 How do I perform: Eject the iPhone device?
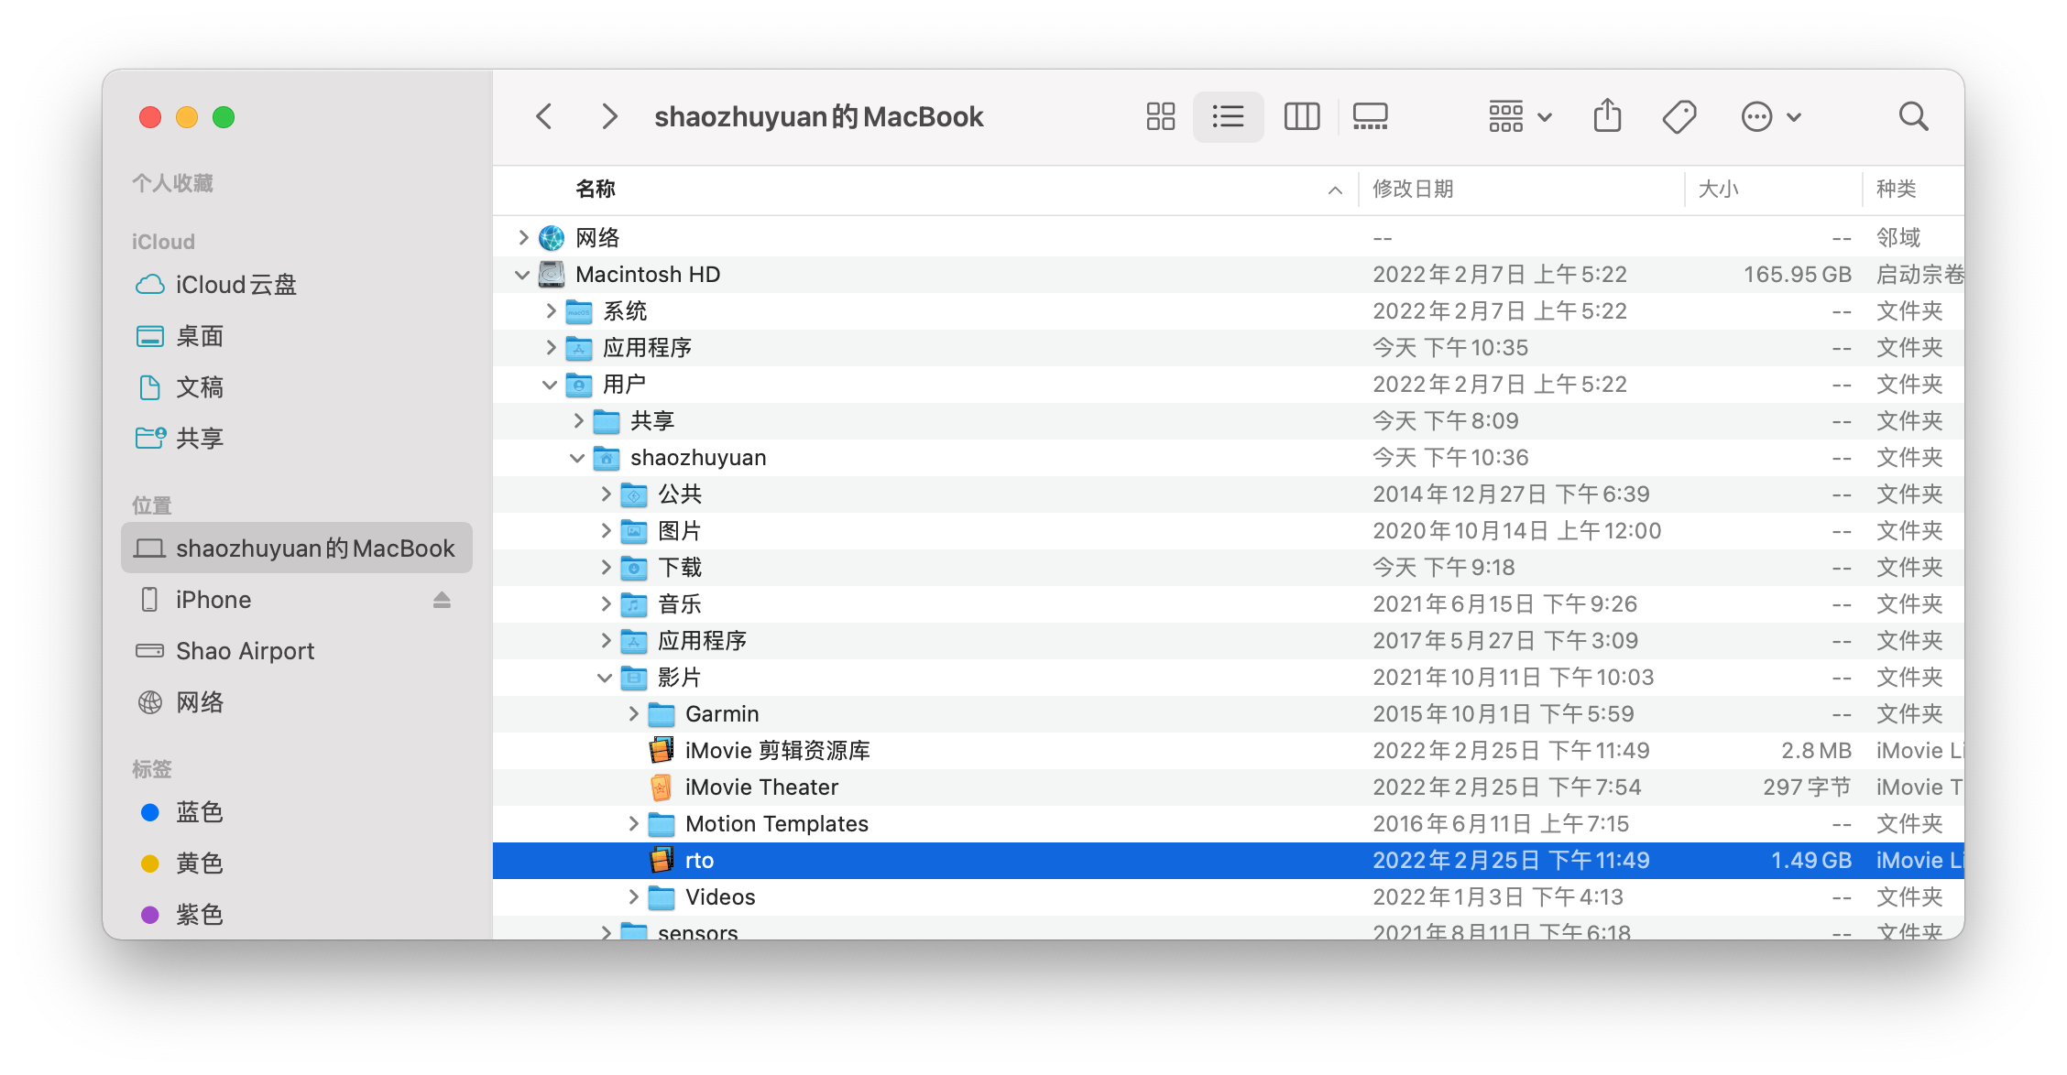(442, 600)
